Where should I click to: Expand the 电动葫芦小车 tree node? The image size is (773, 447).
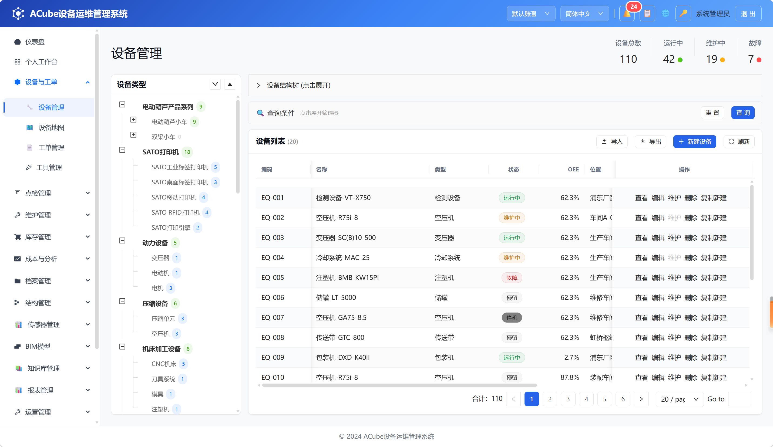133,120
